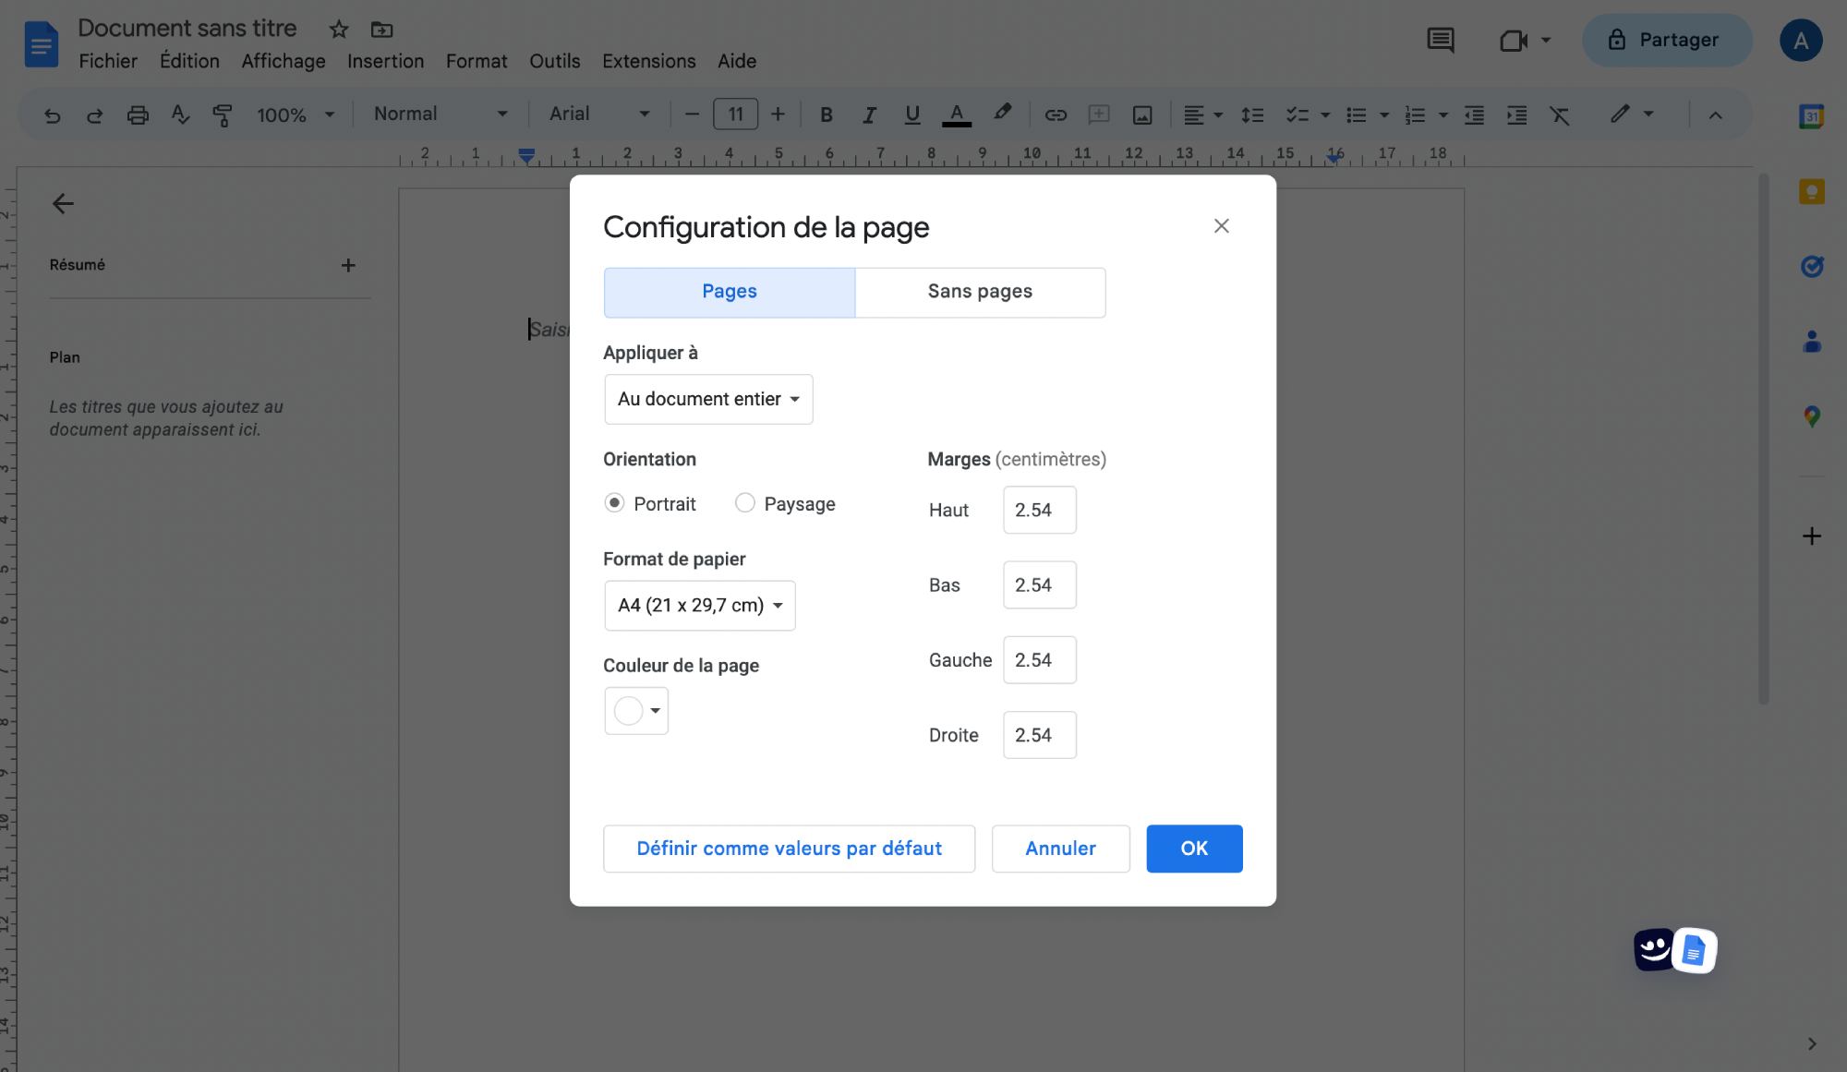1847x1072 pixels.
Task: Click the Annuler button
Action: click(x=1060, y=849)
